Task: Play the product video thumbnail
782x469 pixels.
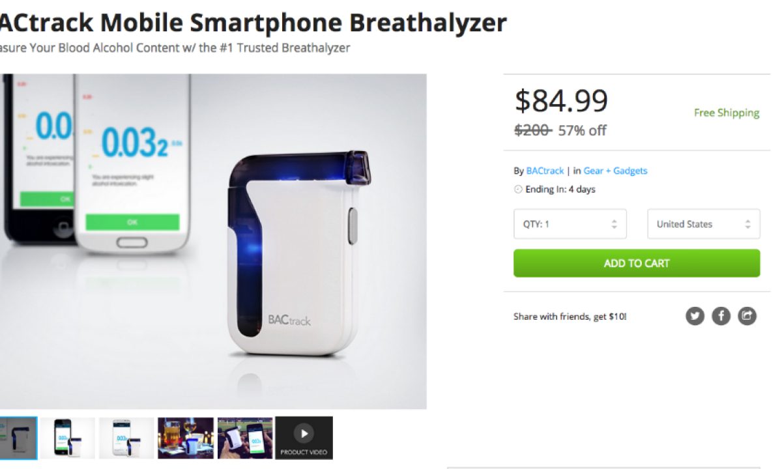Action: click(x=304, y=438)
